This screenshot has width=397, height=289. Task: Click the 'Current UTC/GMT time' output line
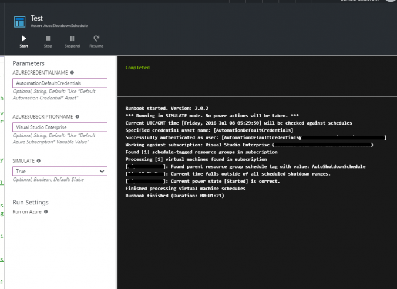tap(238, 123)
